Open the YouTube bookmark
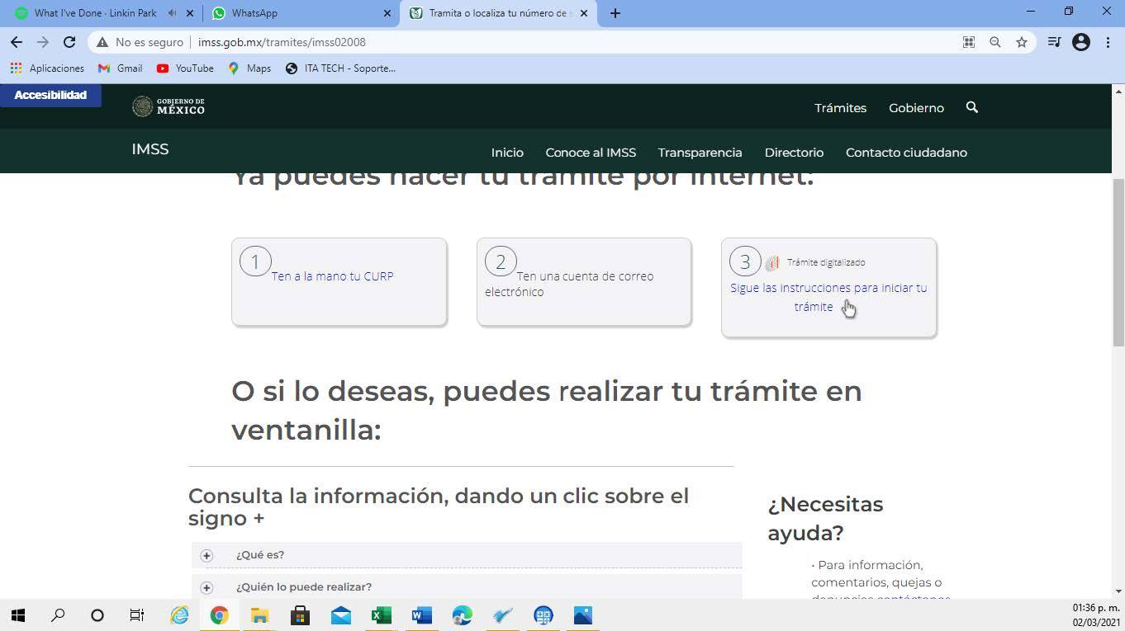Image resolution: width=1125 pixels, height=631 pixels. coord(186,68)
